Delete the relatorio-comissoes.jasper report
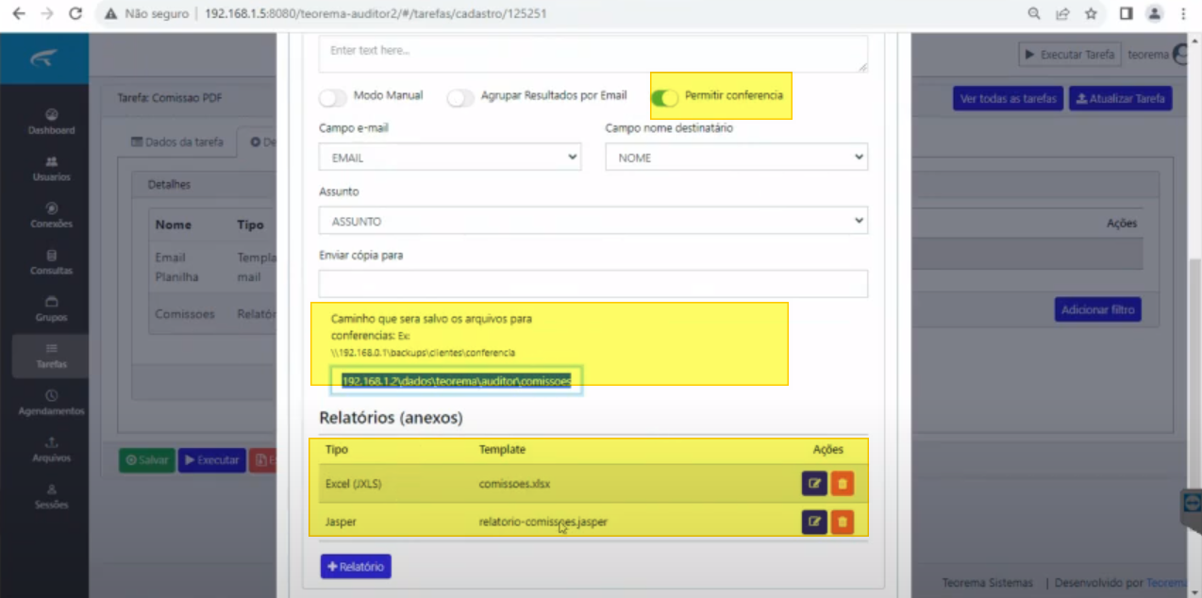 click(843, 521)
